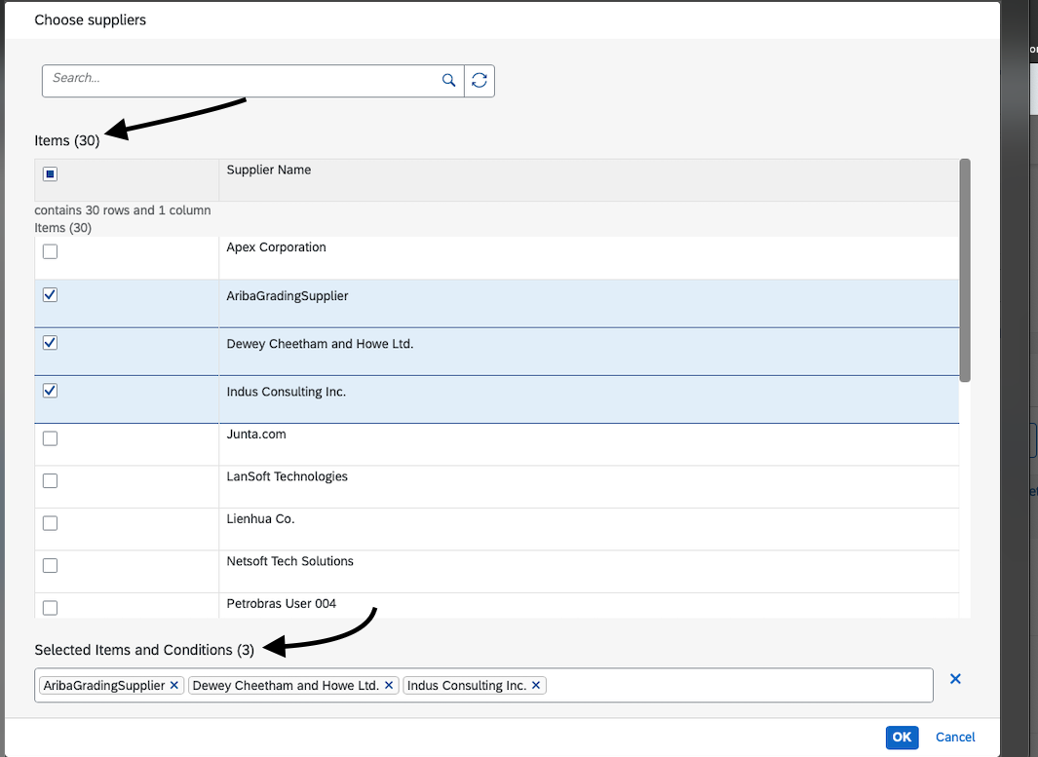
Task: Toggle the select-all checkbox in table header
Action: (50, 173)
